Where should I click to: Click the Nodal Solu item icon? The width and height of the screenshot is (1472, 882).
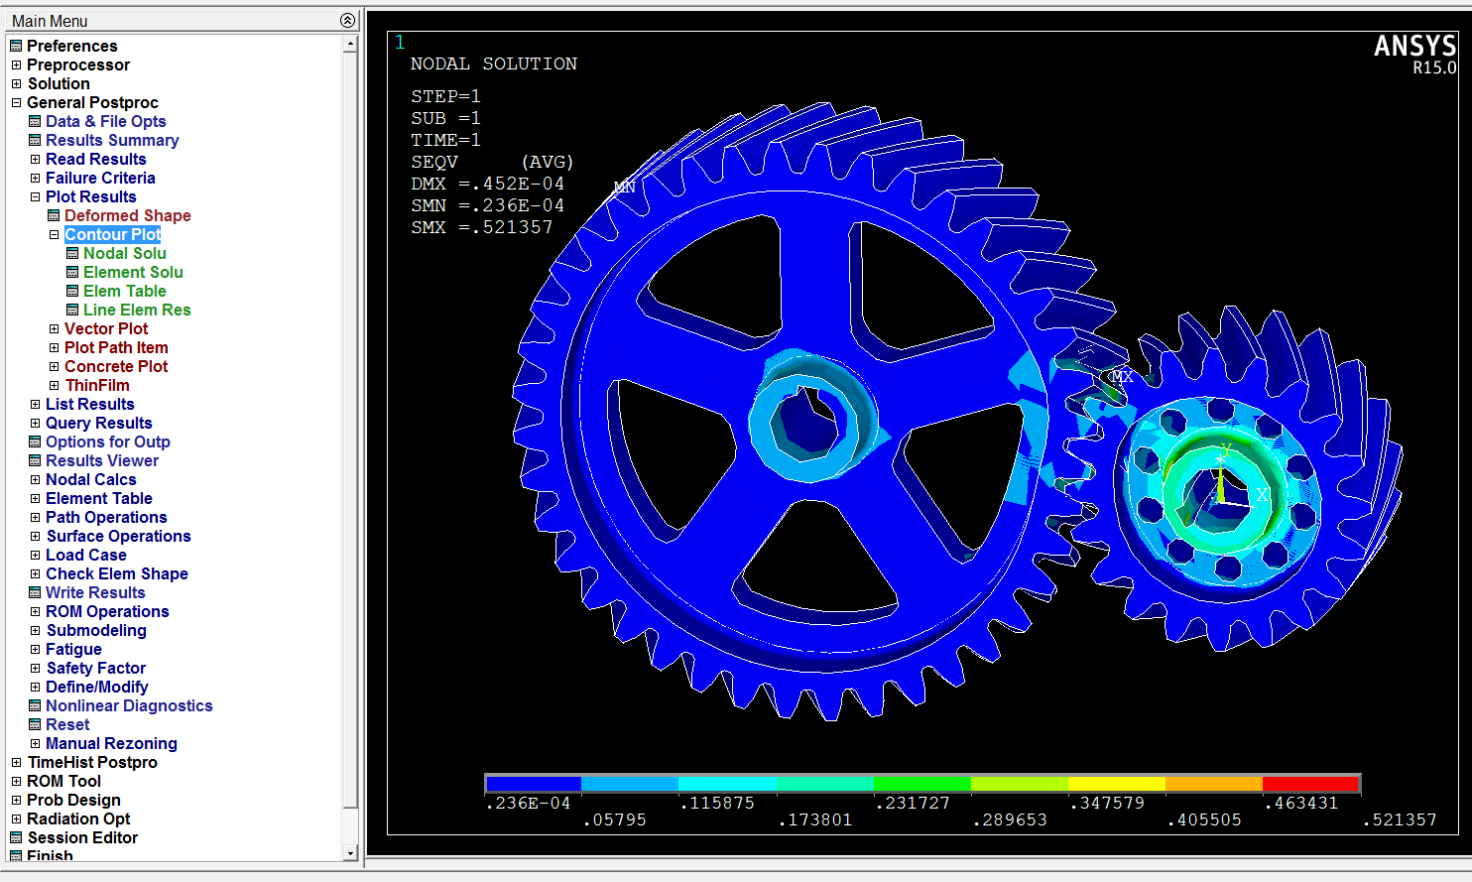(x=72, y=253)
